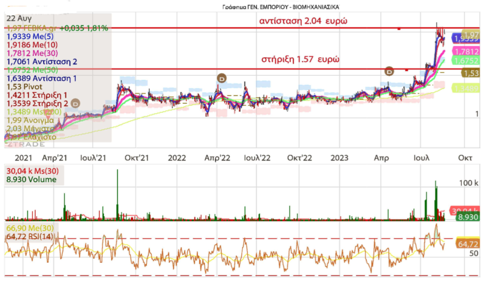Click the D dividend marker near Απρ'22
Image resolution: width=486 pixels, height=292 pixels.
click(x=222, y=78)
